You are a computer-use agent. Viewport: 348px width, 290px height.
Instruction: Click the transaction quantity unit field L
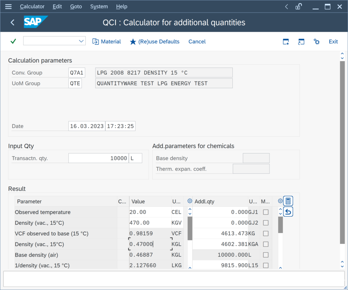coord(135,158)
